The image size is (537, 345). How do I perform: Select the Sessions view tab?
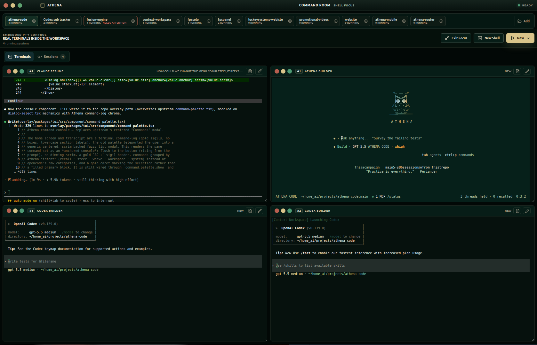pyautogui.click(x=51, y=57)
